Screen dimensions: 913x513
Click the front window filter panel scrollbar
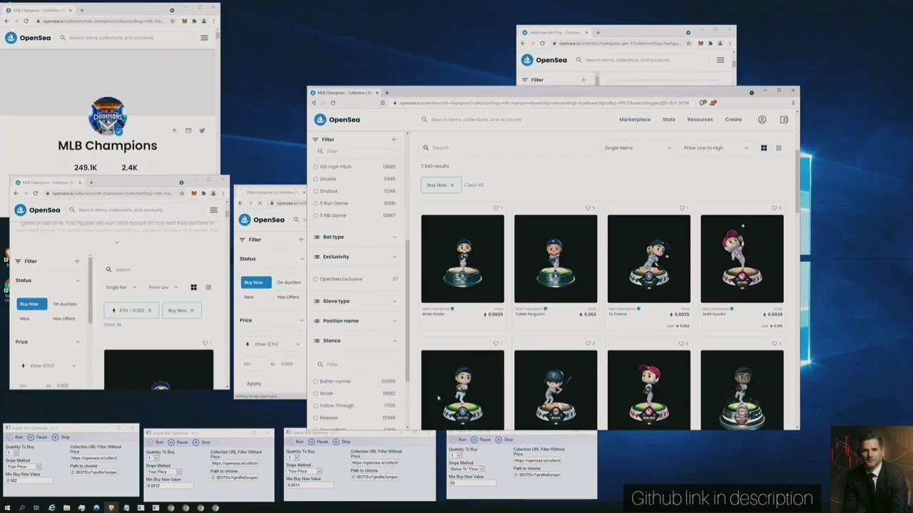(407, 310)
